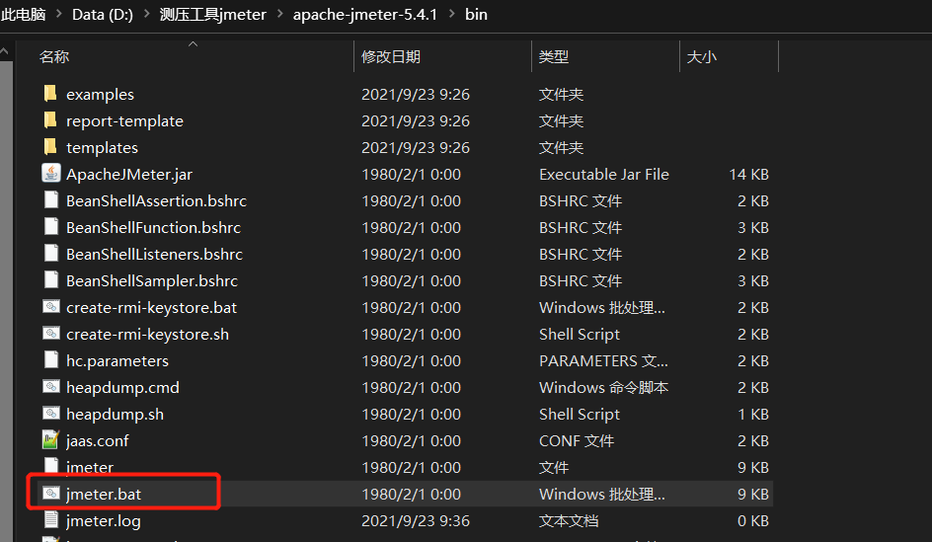Select the file named hc.parameters
Screen dimensions: 932x542
117,361
